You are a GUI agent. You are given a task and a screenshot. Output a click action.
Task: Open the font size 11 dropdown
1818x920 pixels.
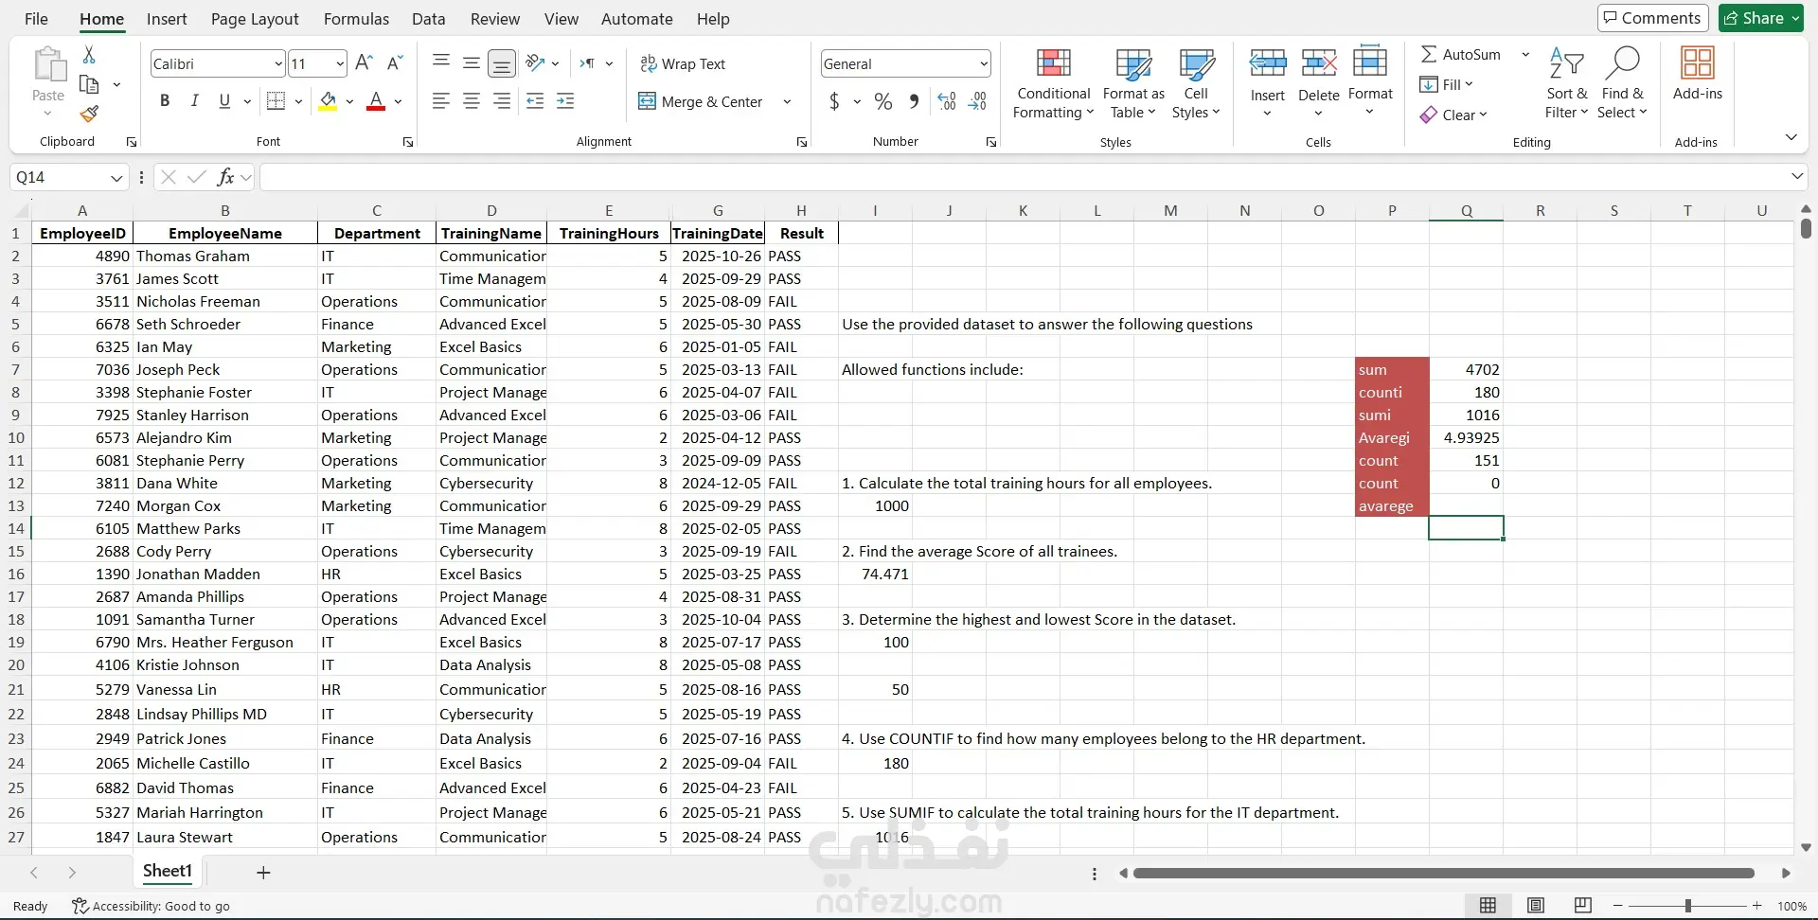coord(340,63)
